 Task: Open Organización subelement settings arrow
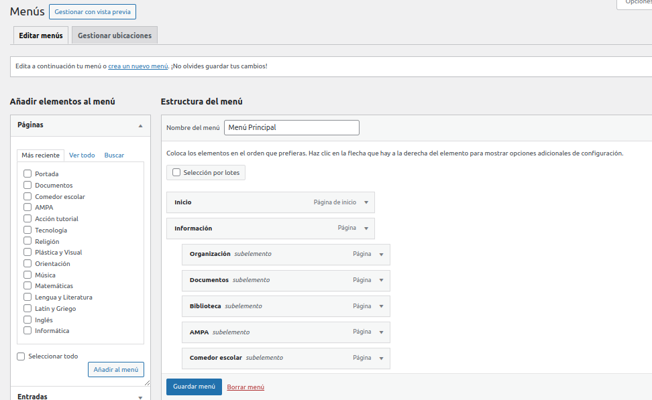[x=381, y=255]
